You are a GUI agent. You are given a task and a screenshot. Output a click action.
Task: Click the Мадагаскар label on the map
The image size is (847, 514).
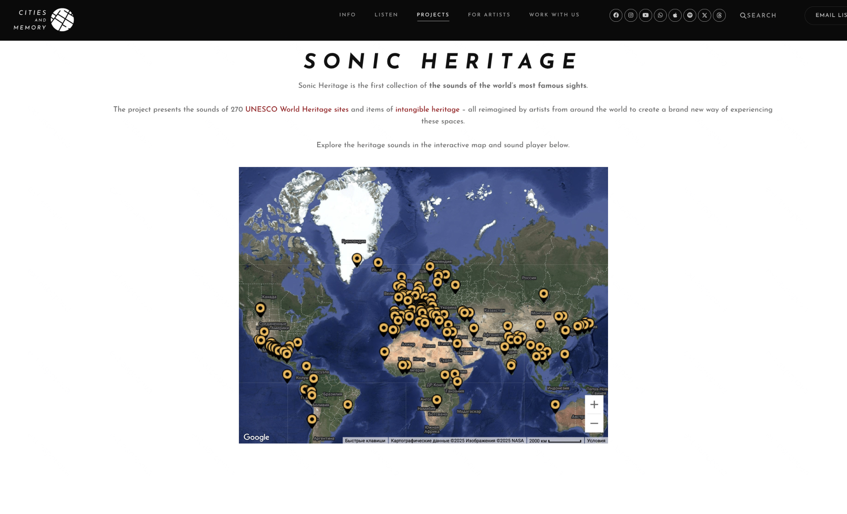(x=469, y=411)
